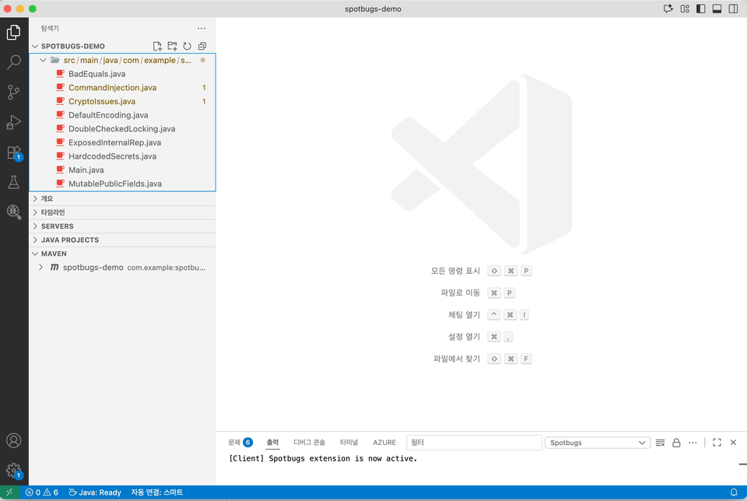Viewport: 747px width, 501px height.
Task: Open the SpotBugs bug-search view icon
Action: (14, 212)
